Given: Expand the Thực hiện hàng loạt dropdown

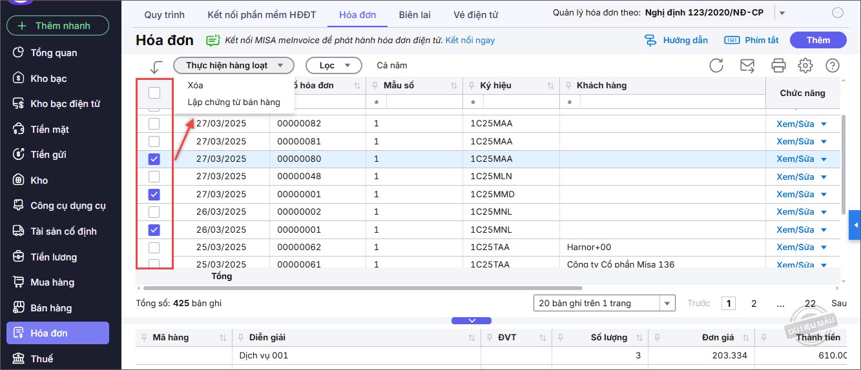Looking at the screenshot, I should coord(234,65).
